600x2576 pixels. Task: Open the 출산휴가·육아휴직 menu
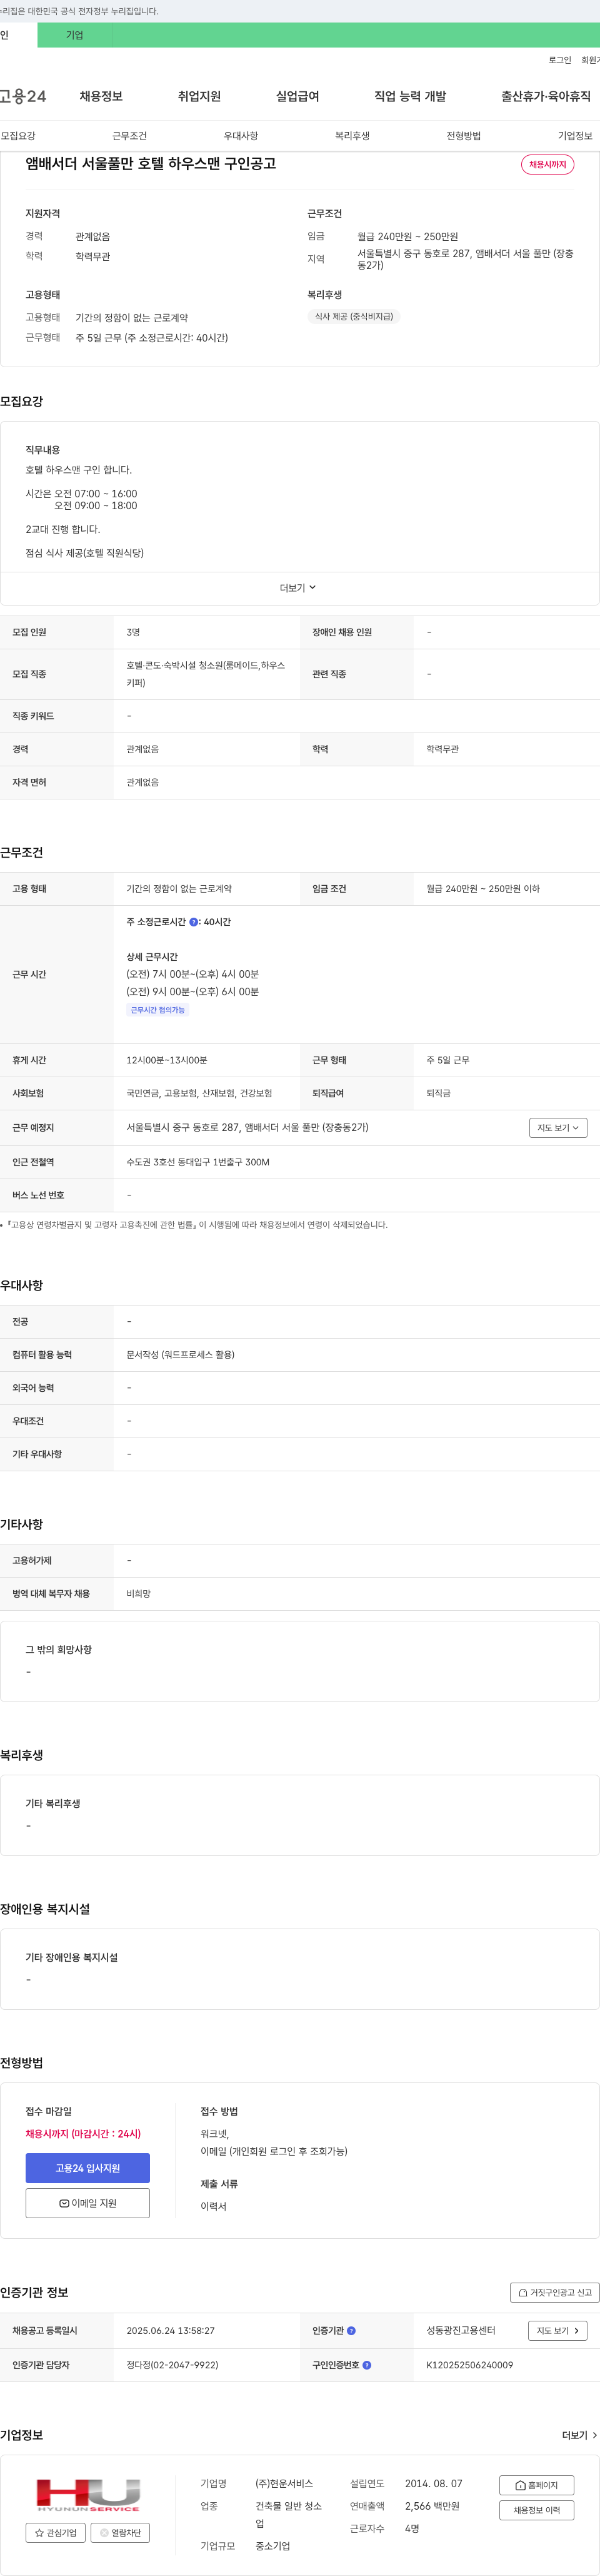tap(545, 96)
